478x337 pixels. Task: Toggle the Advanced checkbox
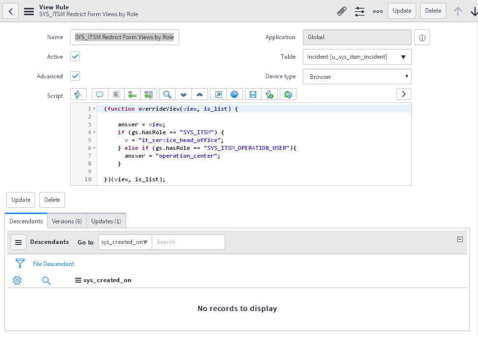click(75, 76)
